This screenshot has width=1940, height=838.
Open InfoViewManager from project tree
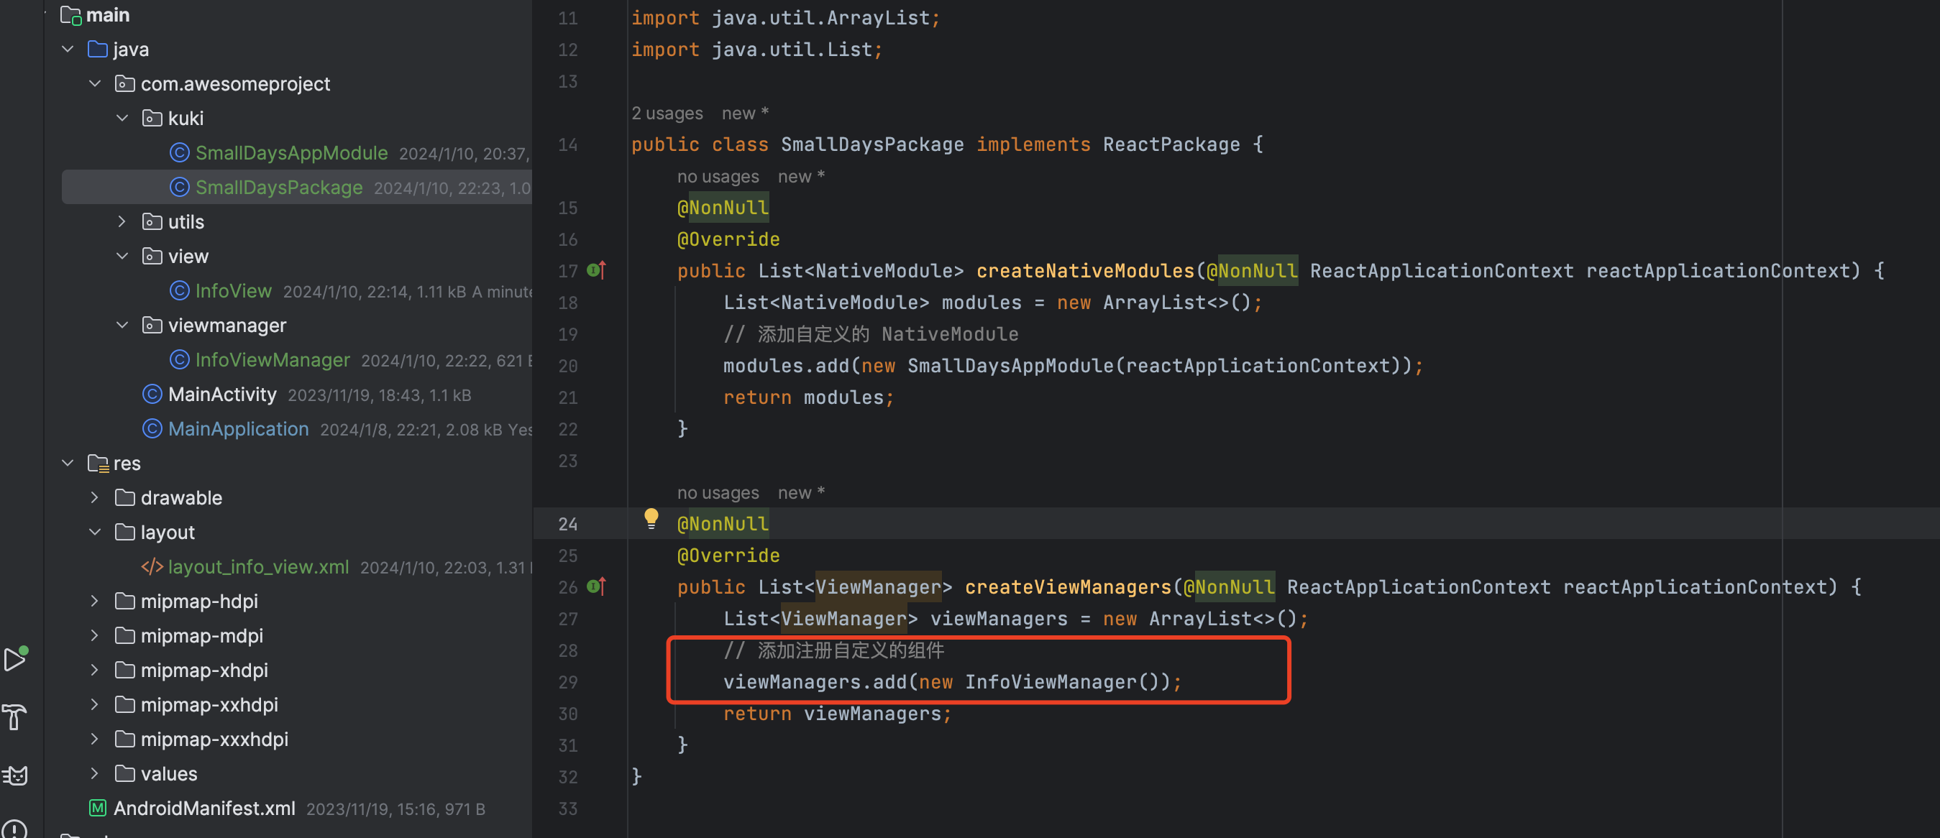pos(273,360)
